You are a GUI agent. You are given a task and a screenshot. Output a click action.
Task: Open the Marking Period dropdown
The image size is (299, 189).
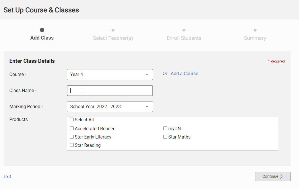[110, 107]
